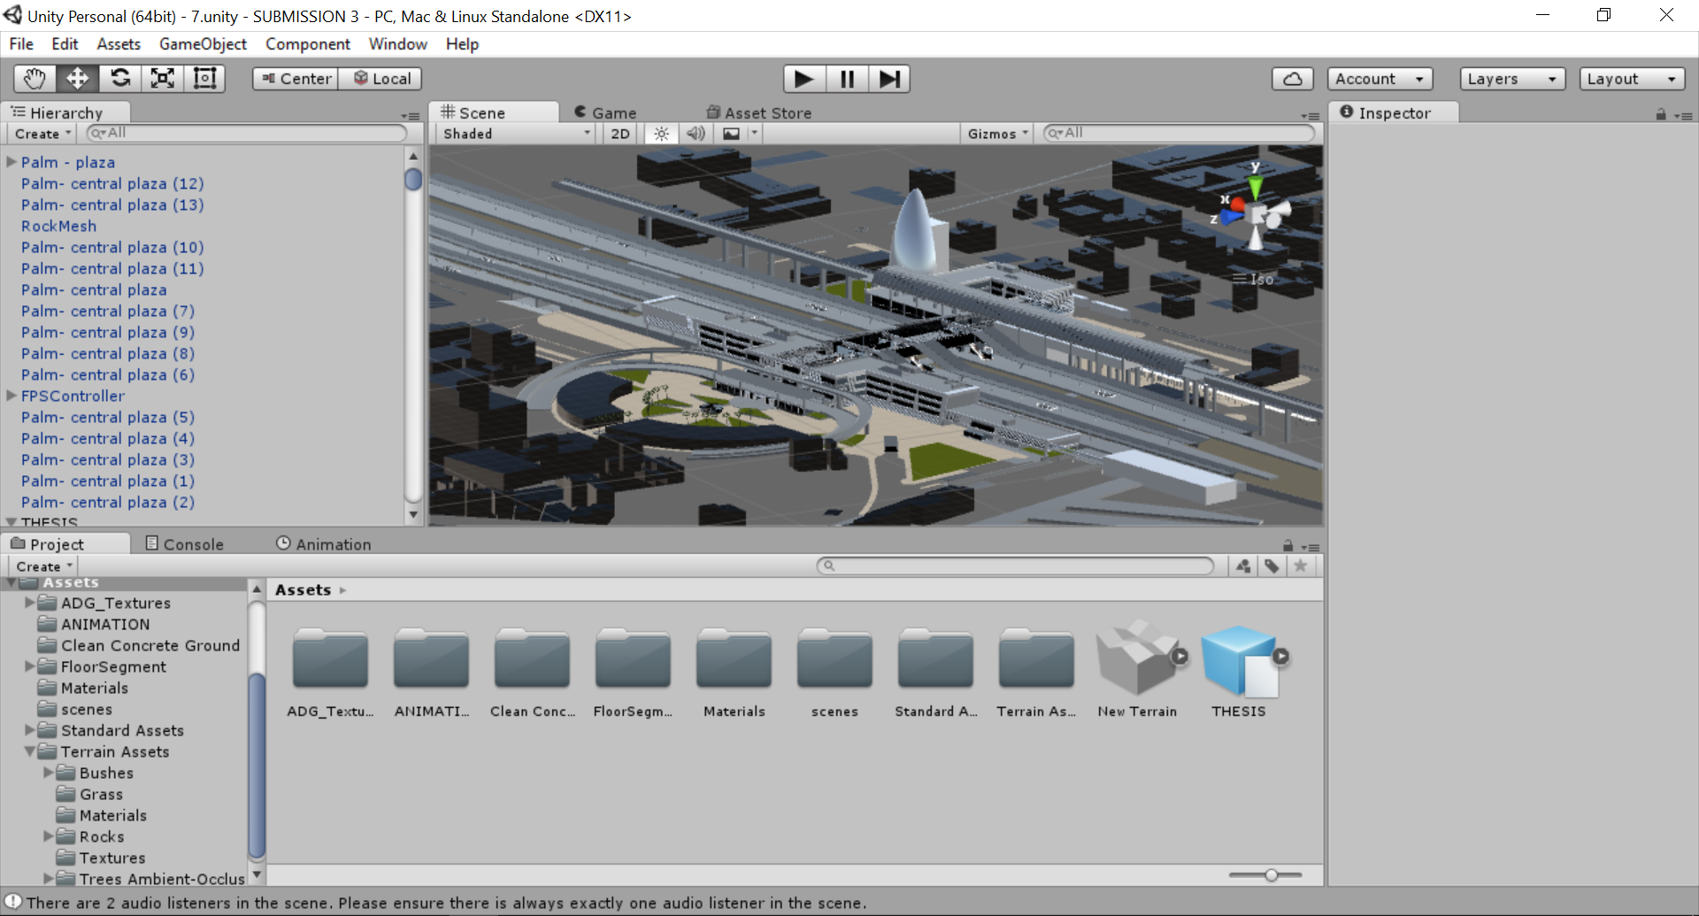This screenshot has height=916, width=1699.
Task: Toggle scene lighting preview
Action: tap(661, 133)
